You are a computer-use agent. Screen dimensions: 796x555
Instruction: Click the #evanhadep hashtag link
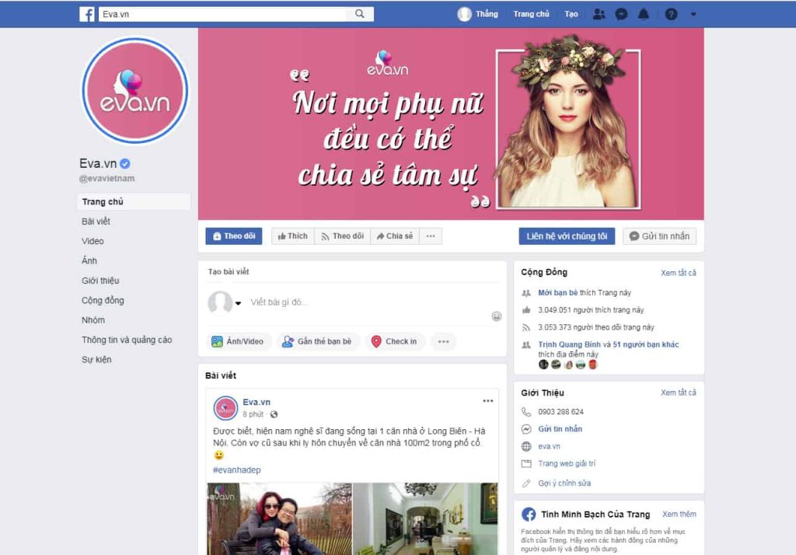(x=236, y=470)
